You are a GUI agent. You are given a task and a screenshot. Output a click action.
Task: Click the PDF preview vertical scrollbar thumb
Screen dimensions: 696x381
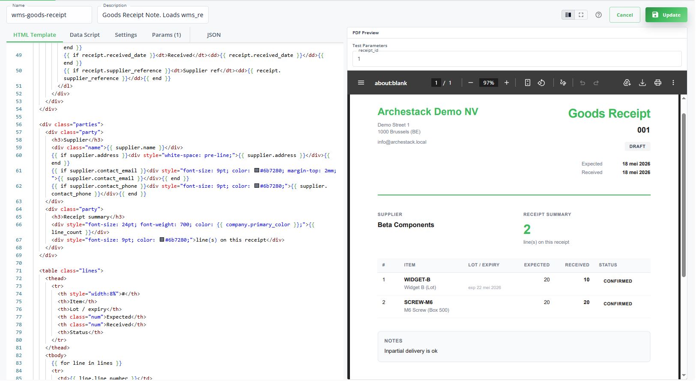[684, 195]
